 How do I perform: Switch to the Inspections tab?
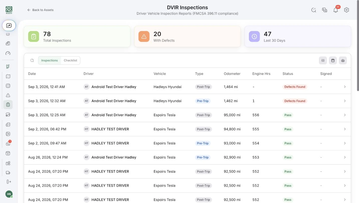[x=49, y=60]
